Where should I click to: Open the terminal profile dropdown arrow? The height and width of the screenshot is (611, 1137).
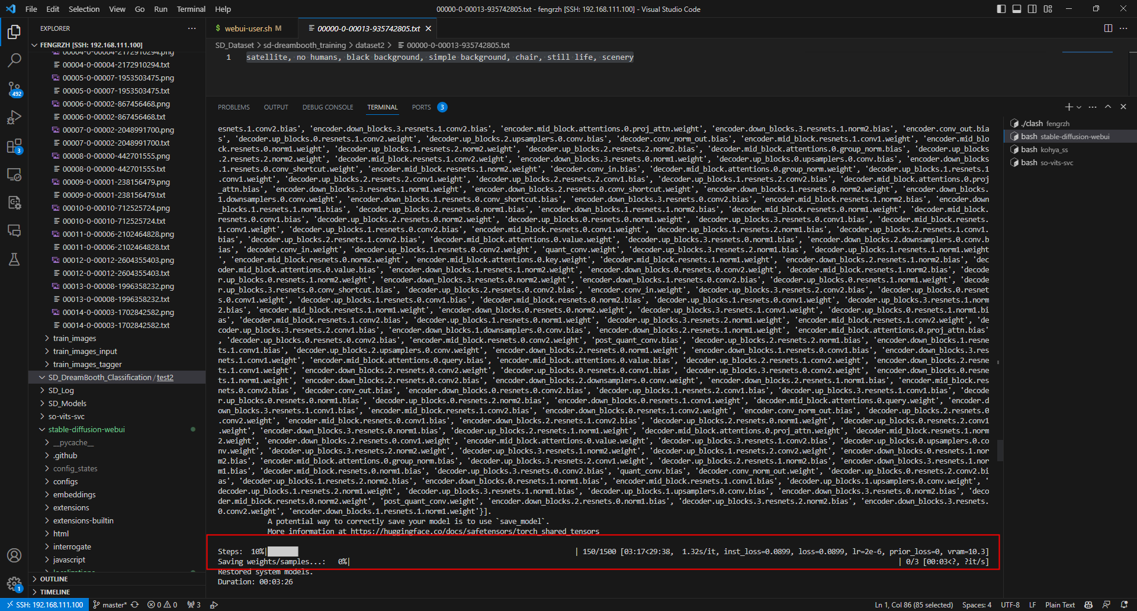[1079, 107]
